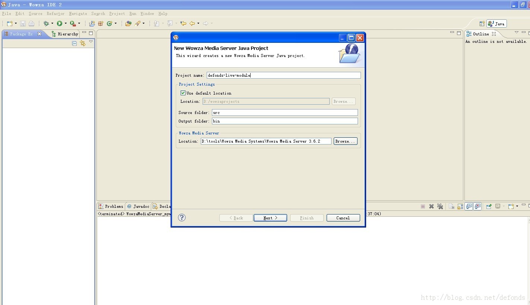The height and width of the screenshot is (305, 530).
Task: Click the Last Edit Location icon
Action: pyautogui.click(x=183, y=23)
